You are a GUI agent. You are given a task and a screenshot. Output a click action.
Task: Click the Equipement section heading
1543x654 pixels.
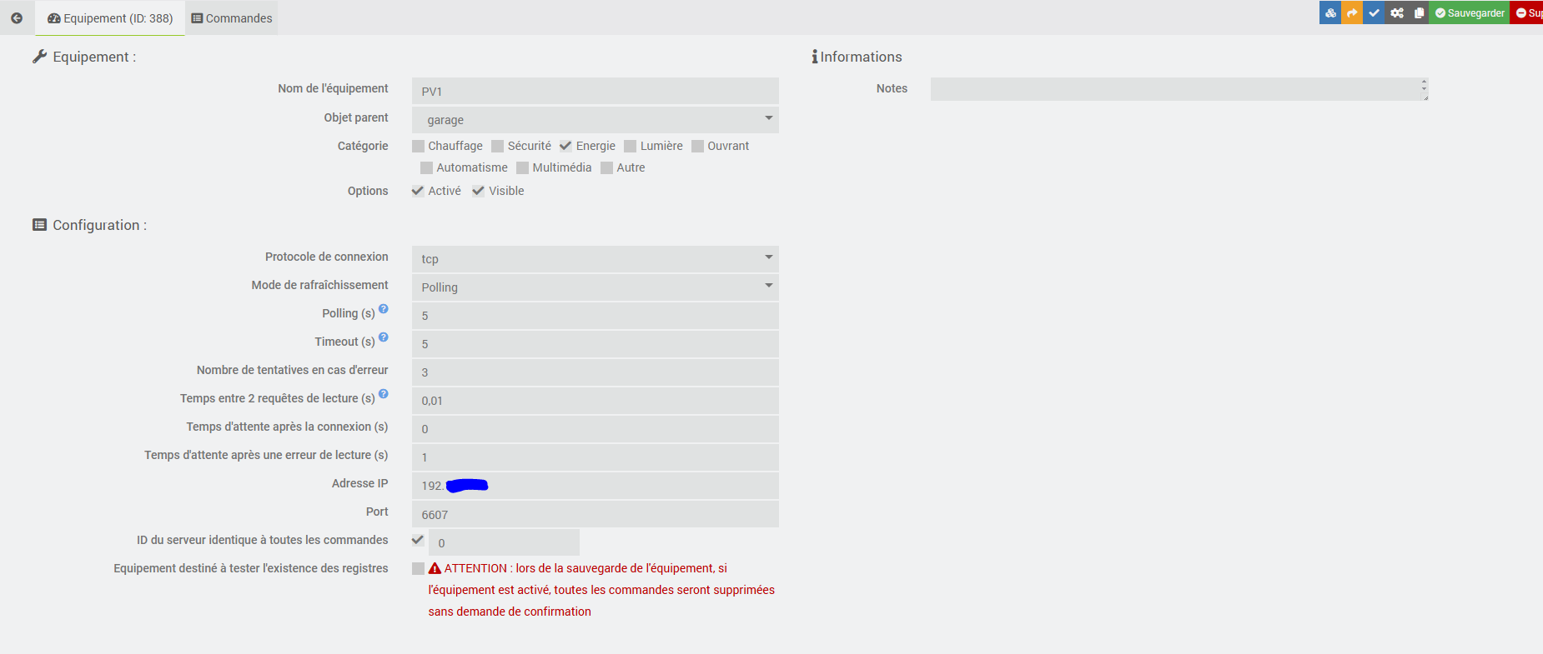pyautogui.click(x=84, y=57)
